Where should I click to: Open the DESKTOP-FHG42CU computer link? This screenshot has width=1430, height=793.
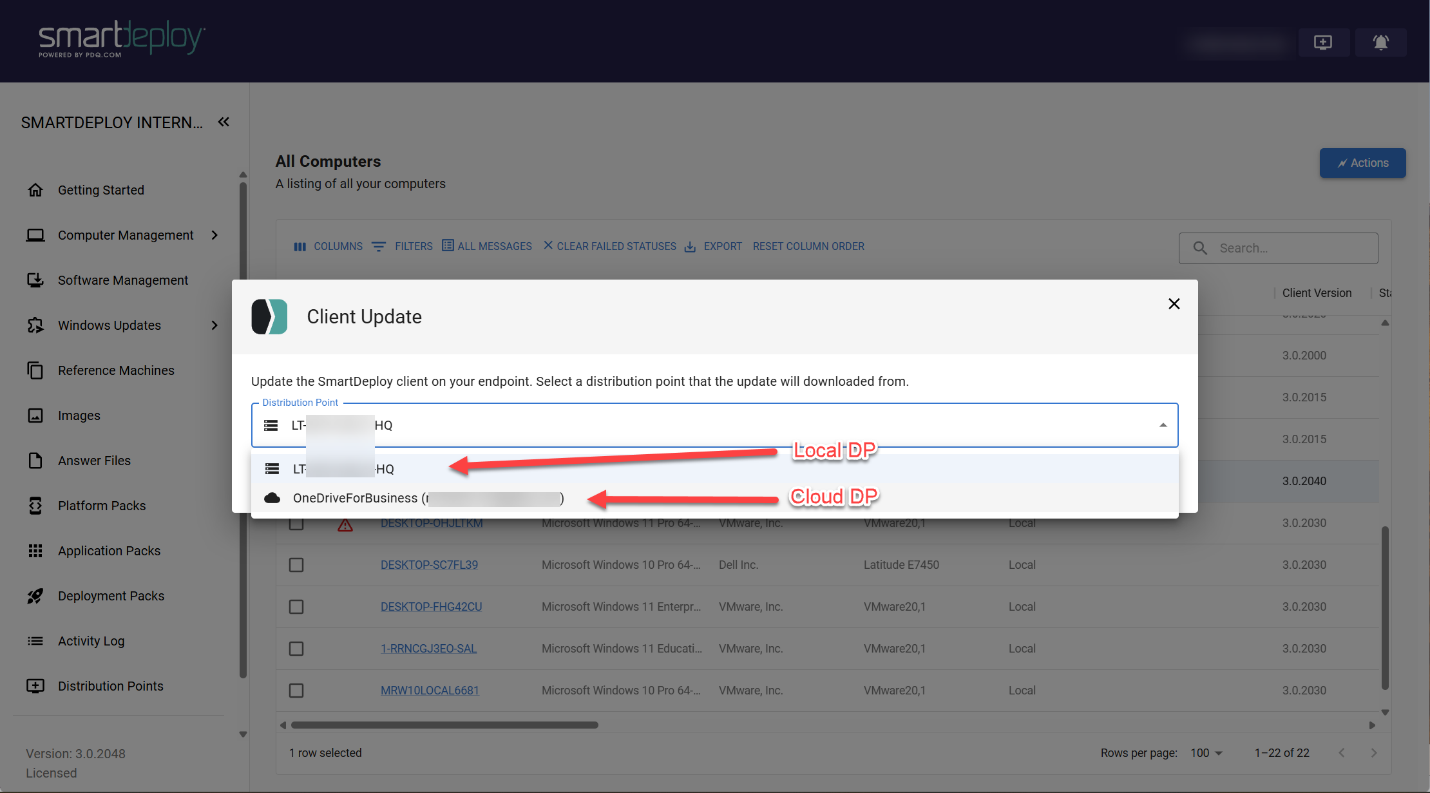click(431, 607)
